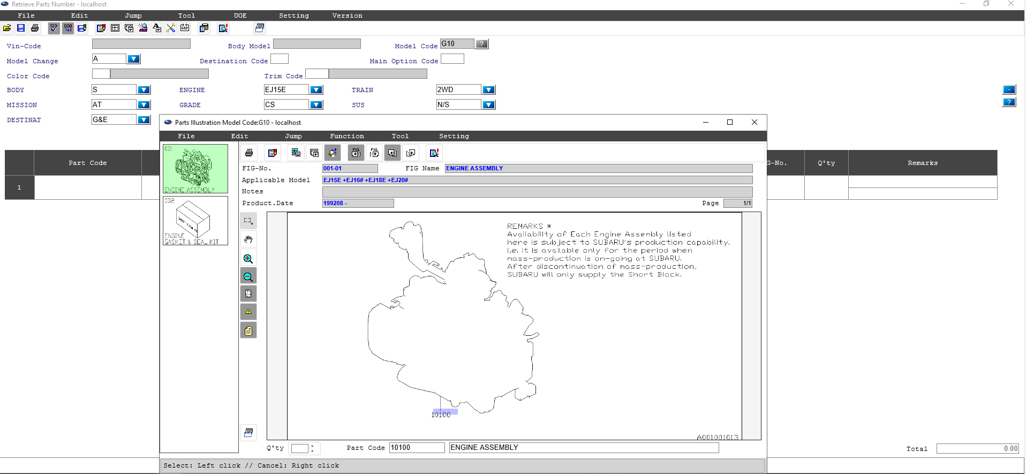Viewport: 1026px width, 474px height.
Task: Expand the GRADE dropdown arrow
Action: [316, 104]
